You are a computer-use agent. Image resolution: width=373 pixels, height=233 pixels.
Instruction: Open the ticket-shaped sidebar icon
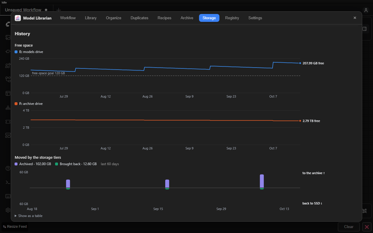(x=8, y=121)
